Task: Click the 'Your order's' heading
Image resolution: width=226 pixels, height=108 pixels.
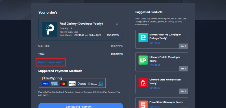Action: [x=48, y=12]
